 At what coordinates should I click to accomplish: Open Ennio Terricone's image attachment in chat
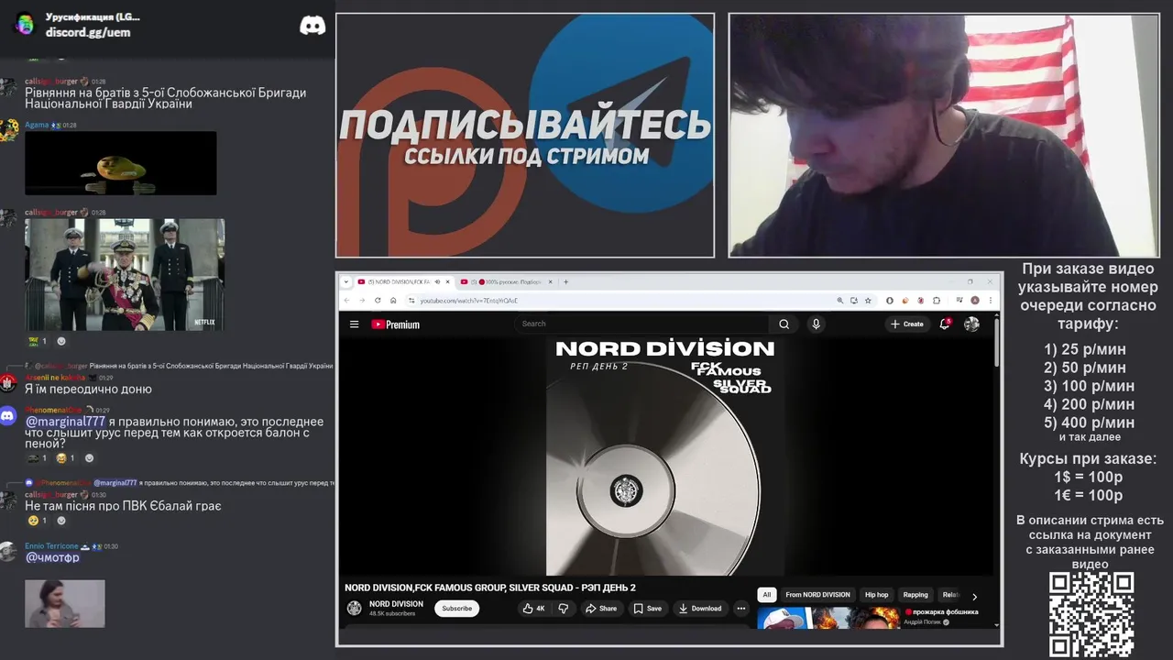pyautogui.click(x=65, y=603)
